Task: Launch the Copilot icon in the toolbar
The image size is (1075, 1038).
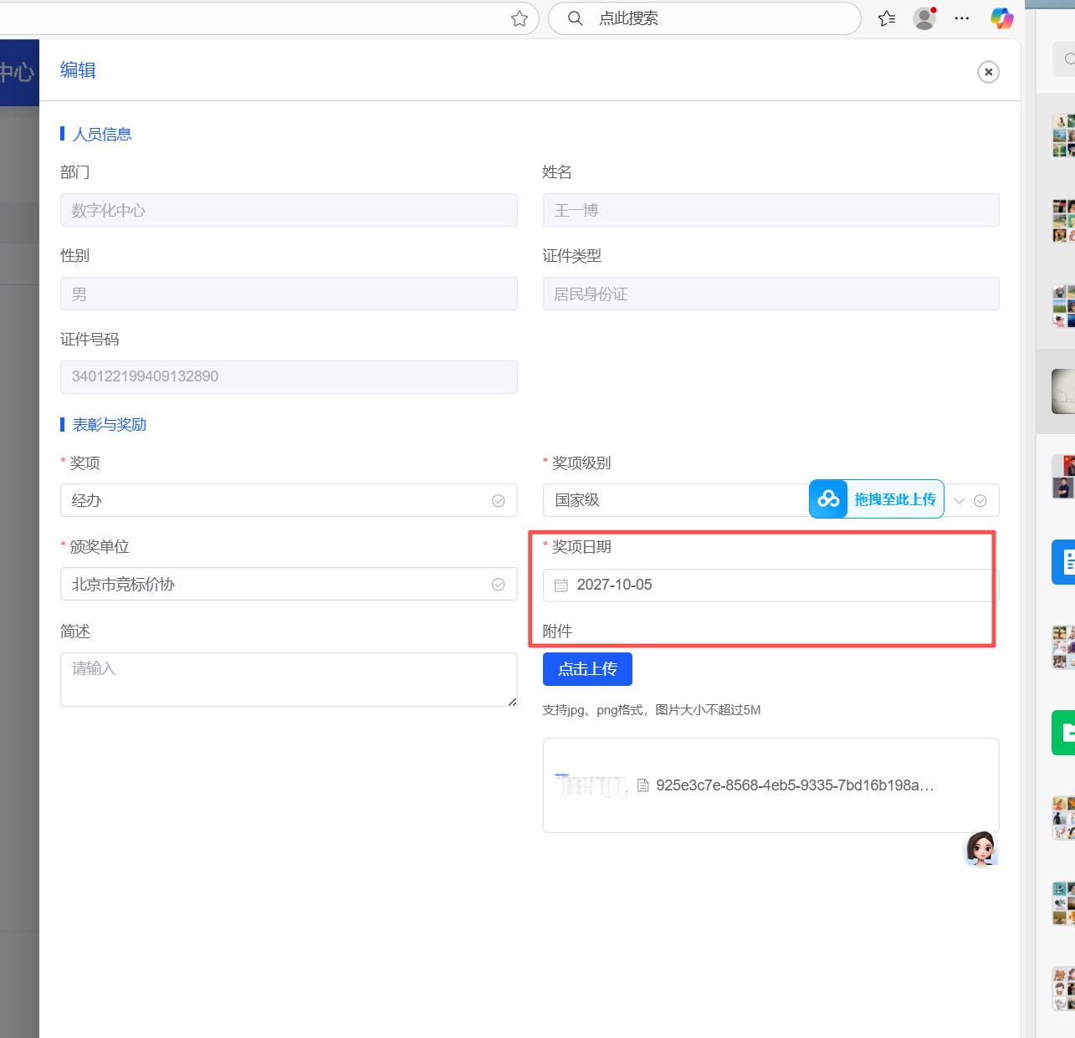Action: click(1001, 18)
